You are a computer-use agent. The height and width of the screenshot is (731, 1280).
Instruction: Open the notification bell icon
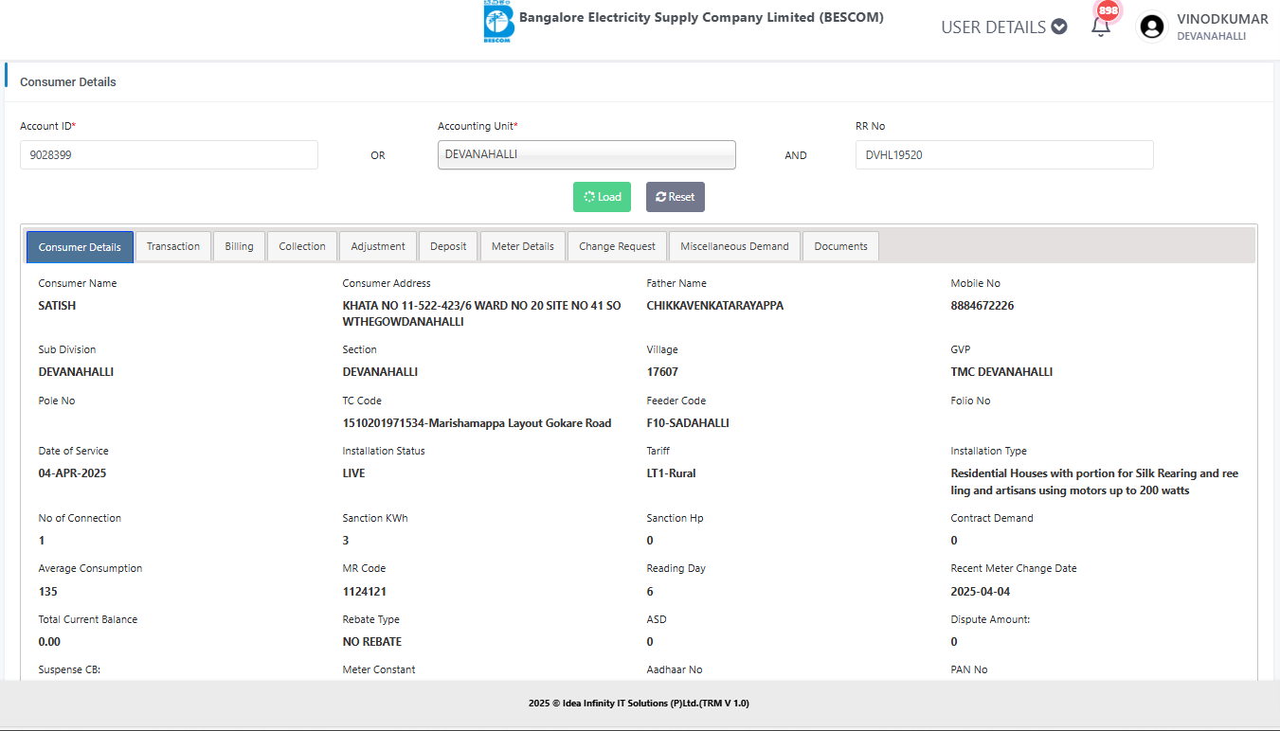pyautogui.click(x=1100, y=27)
